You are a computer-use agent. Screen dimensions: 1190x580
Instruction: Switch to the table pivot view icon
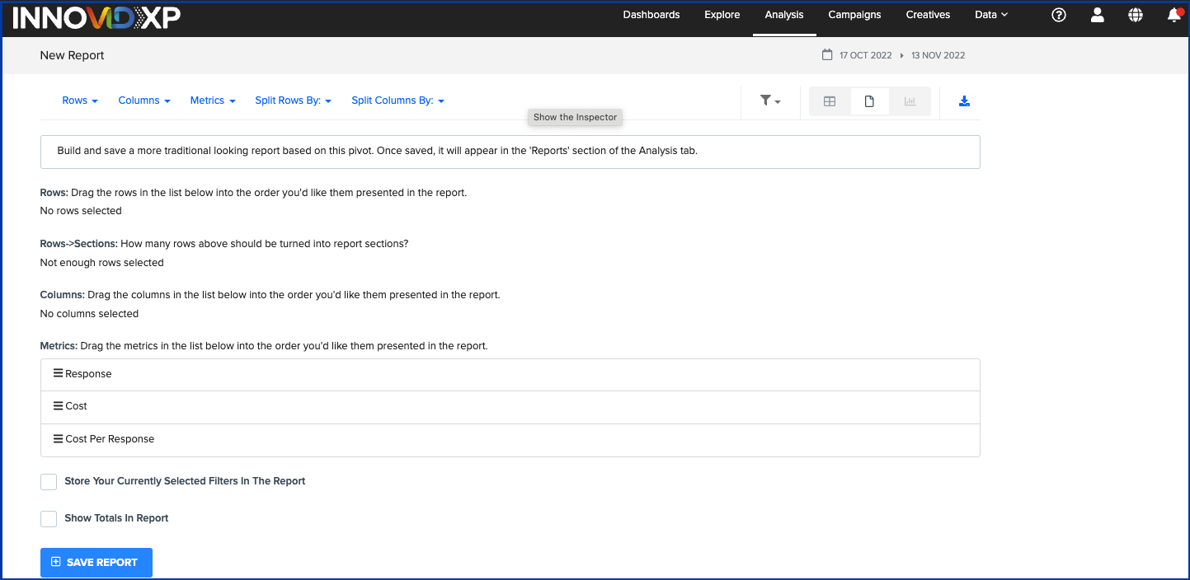pos(830,101)
